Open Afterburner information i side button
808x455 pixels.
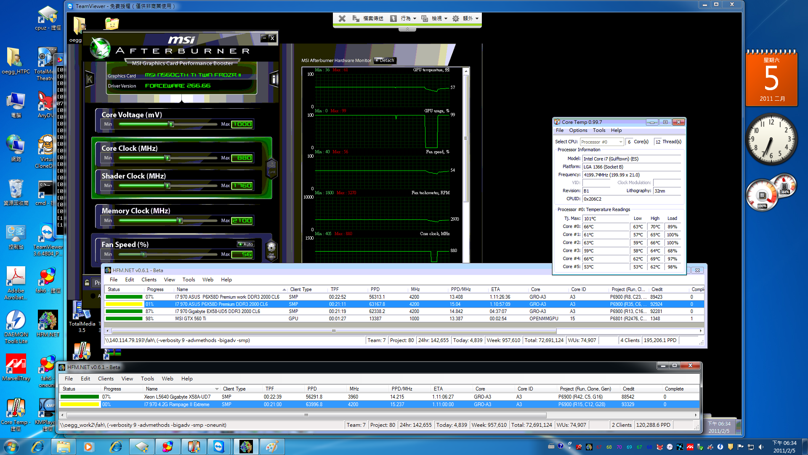(274, 79)
